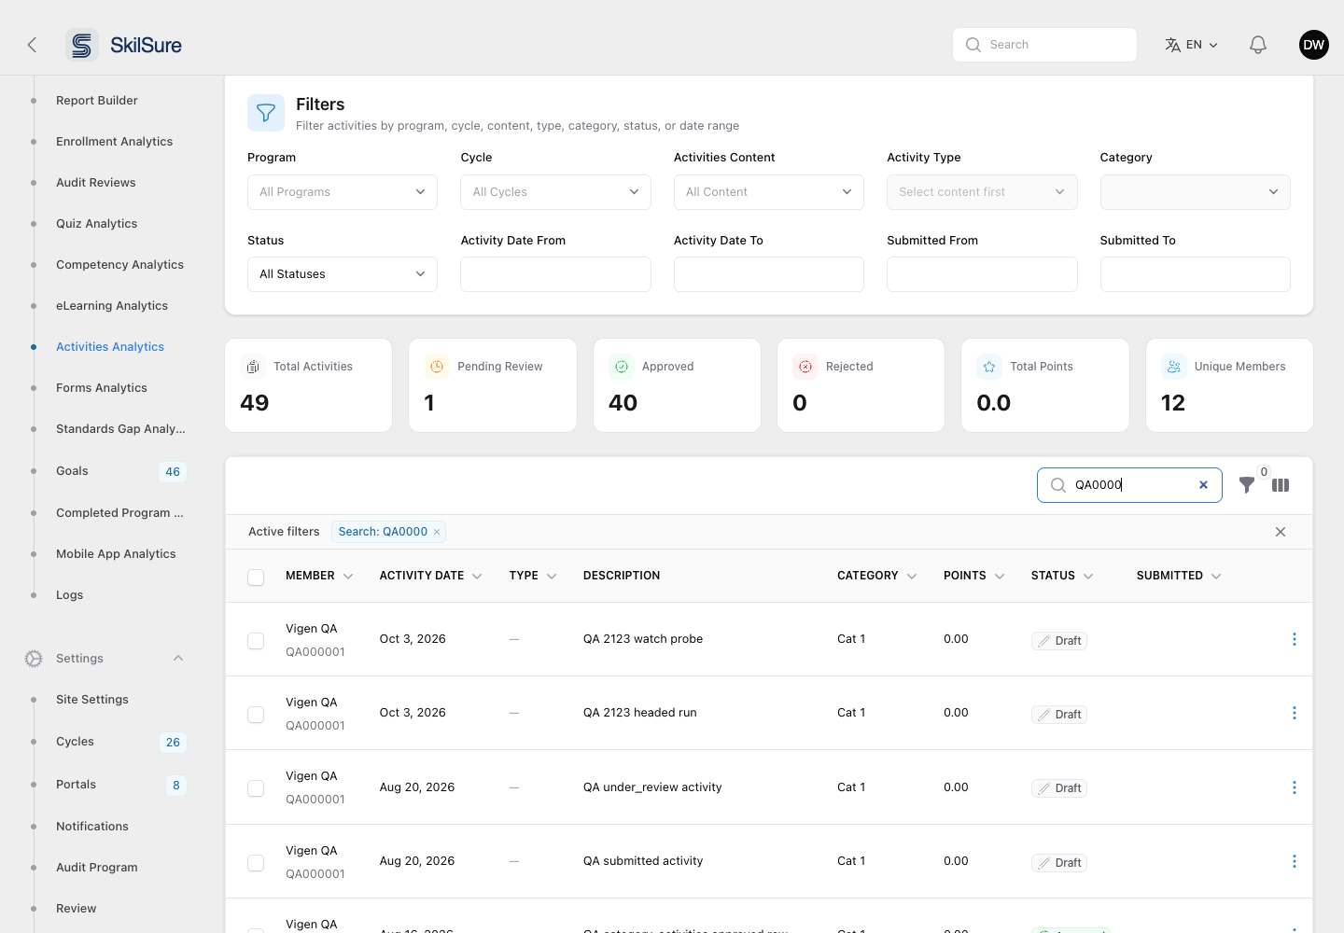This screenshot has height=933, width=1344.
Task: Click the Total Points star icon
Action: pyautogui.click(x=989, y=367)
